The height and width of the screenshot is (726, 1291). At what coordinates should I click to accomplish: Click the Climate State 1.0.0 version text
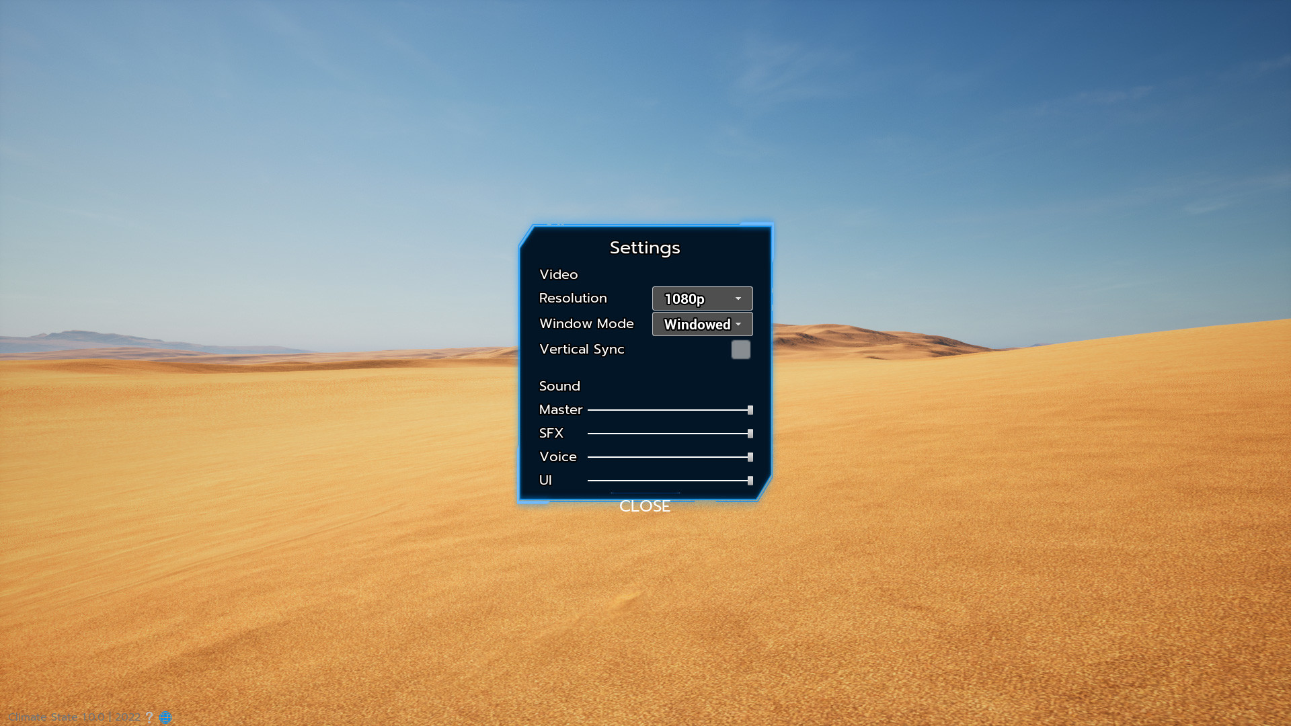coord(75,717)
